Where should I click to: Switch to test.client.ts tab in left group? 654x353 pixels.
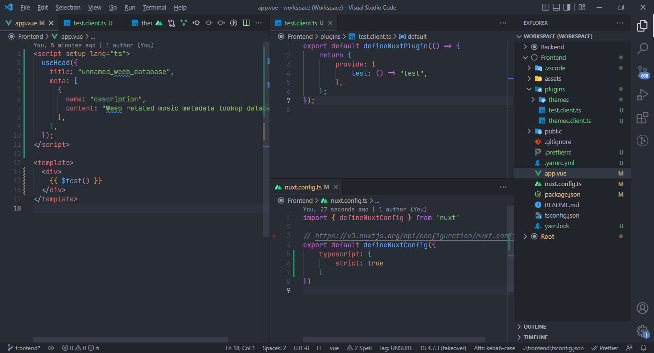(x=92, y=23)
